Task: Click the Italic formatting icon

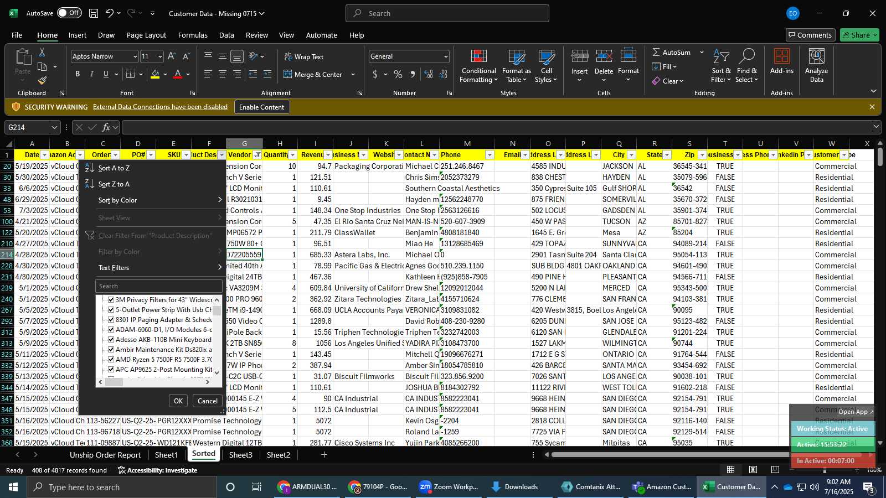Action: [x=91, y=74]
